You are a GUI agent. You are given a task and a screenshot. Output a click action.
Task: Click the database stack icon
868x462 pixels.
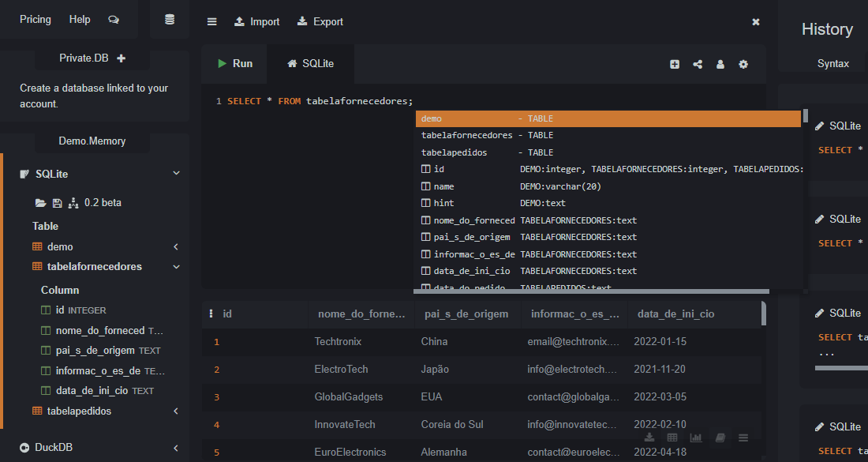pos(170,20)
